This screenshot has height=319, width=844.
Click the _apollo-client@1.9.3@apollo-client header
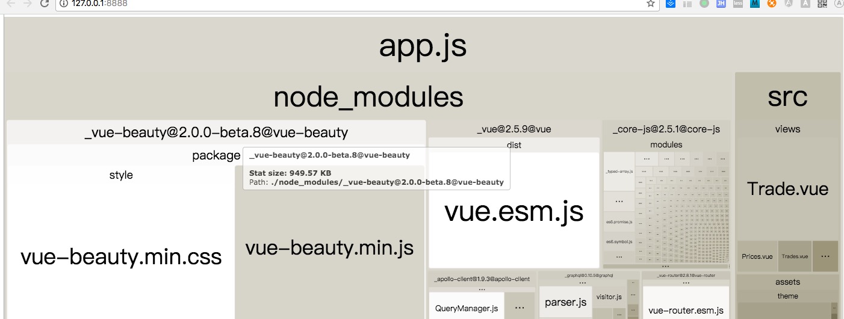point(482,279)
